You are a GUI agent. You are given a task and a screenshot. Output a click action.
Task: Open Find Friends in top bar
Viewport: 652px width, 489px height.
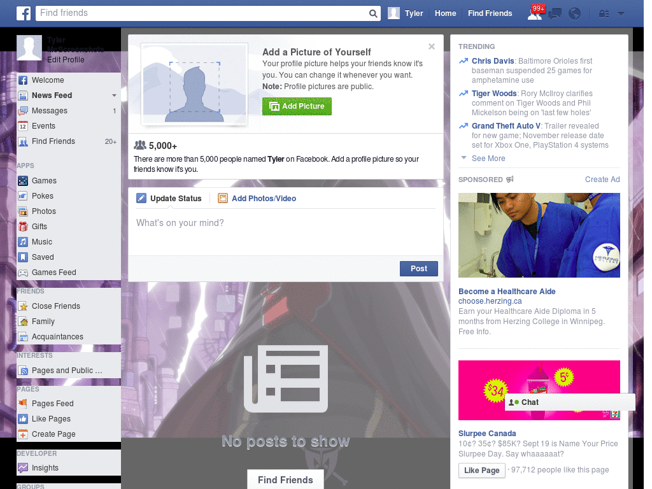[x=490, y=13]
